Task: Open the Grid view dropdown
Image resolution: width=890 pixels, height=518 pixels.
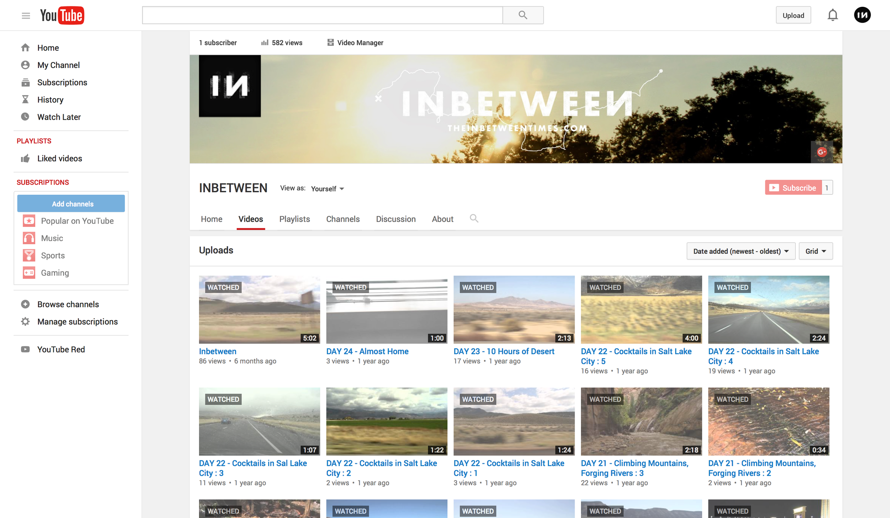Action: [x=816, y=251]
